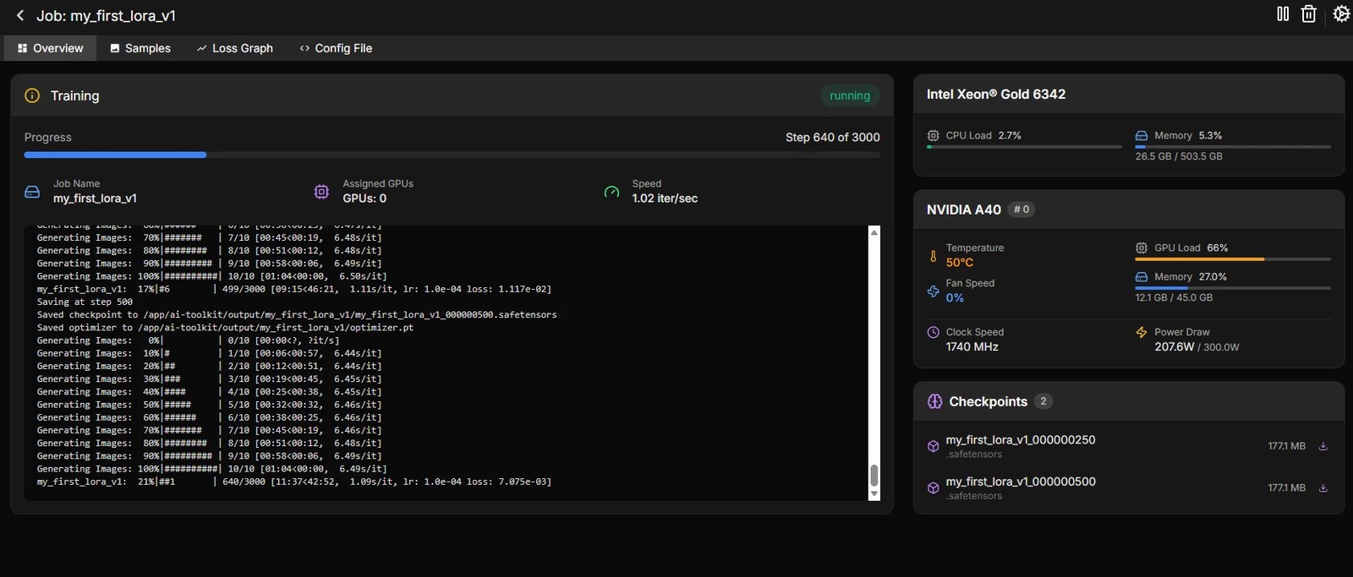Image resolution: width=1353 pixels, height=577 pixels.
Task: Click the log scrollbar up arrow
Action: 874,231
